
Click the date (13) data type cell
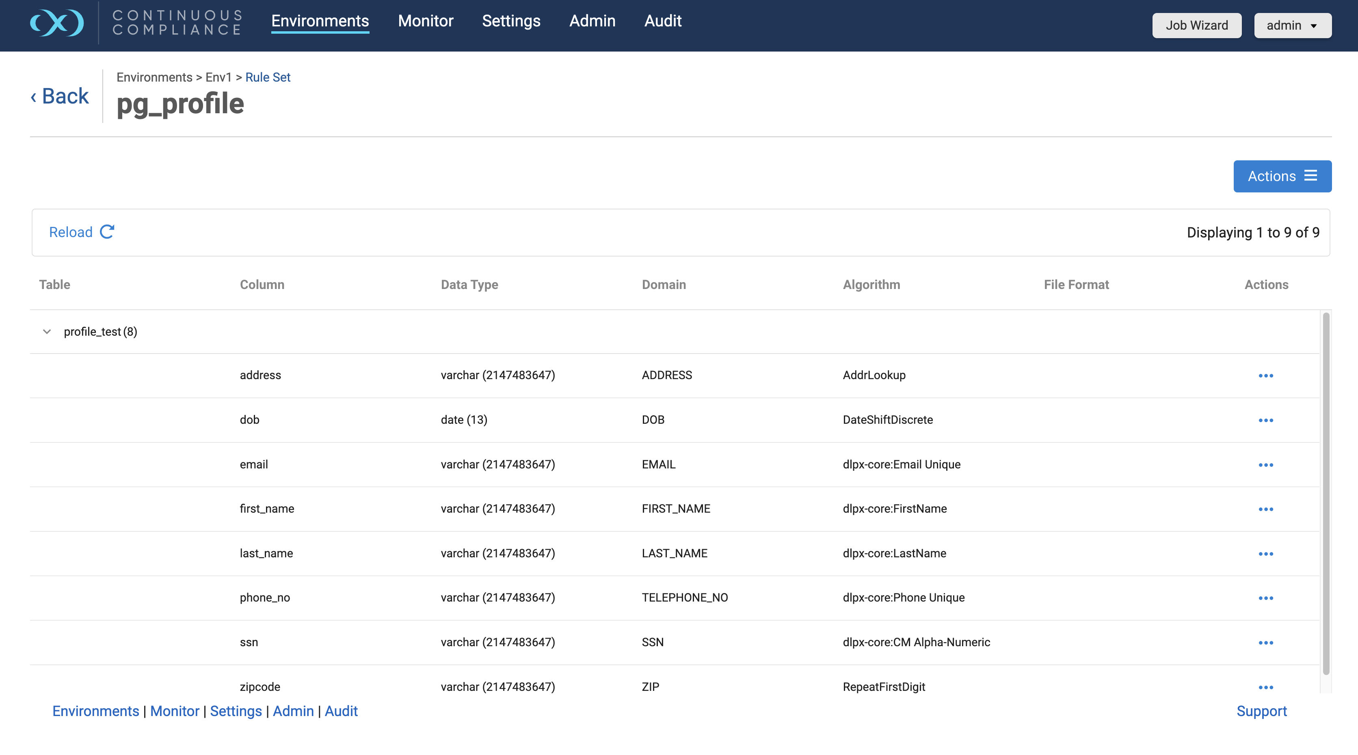[464, 419]
